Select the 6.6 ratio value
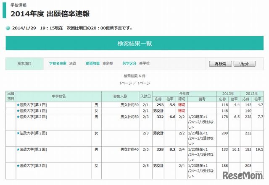Screen dimensions: 269x185 click(x=172, y=117)
